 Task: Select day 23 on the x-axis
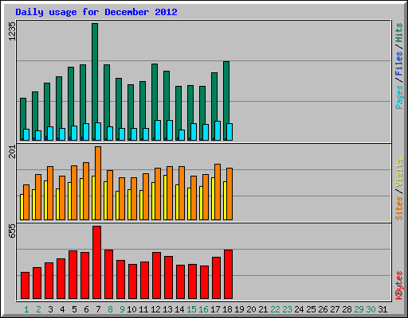[x=287, y=309]
